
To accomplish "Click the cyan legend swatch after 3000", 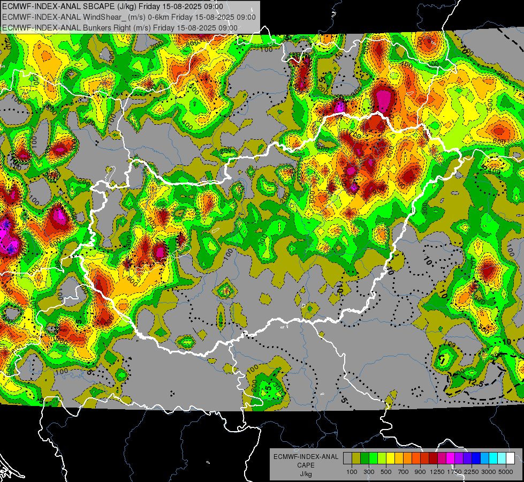I will click(493, 458).
